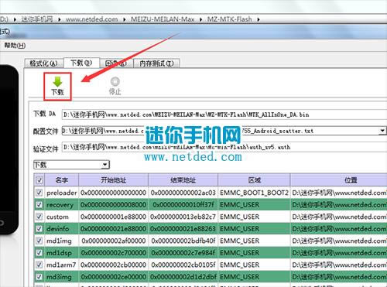Expand the scatter file dropdown arrow
387x287 pixels.
click(x=382, y=131)
